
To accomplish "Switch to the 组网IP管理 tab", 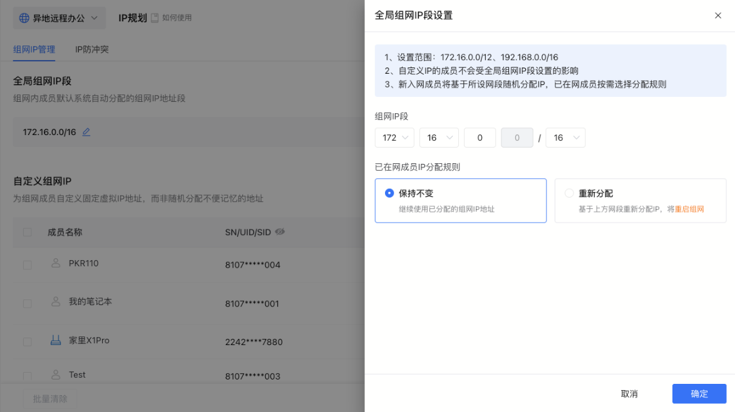I will pos(34,49).
